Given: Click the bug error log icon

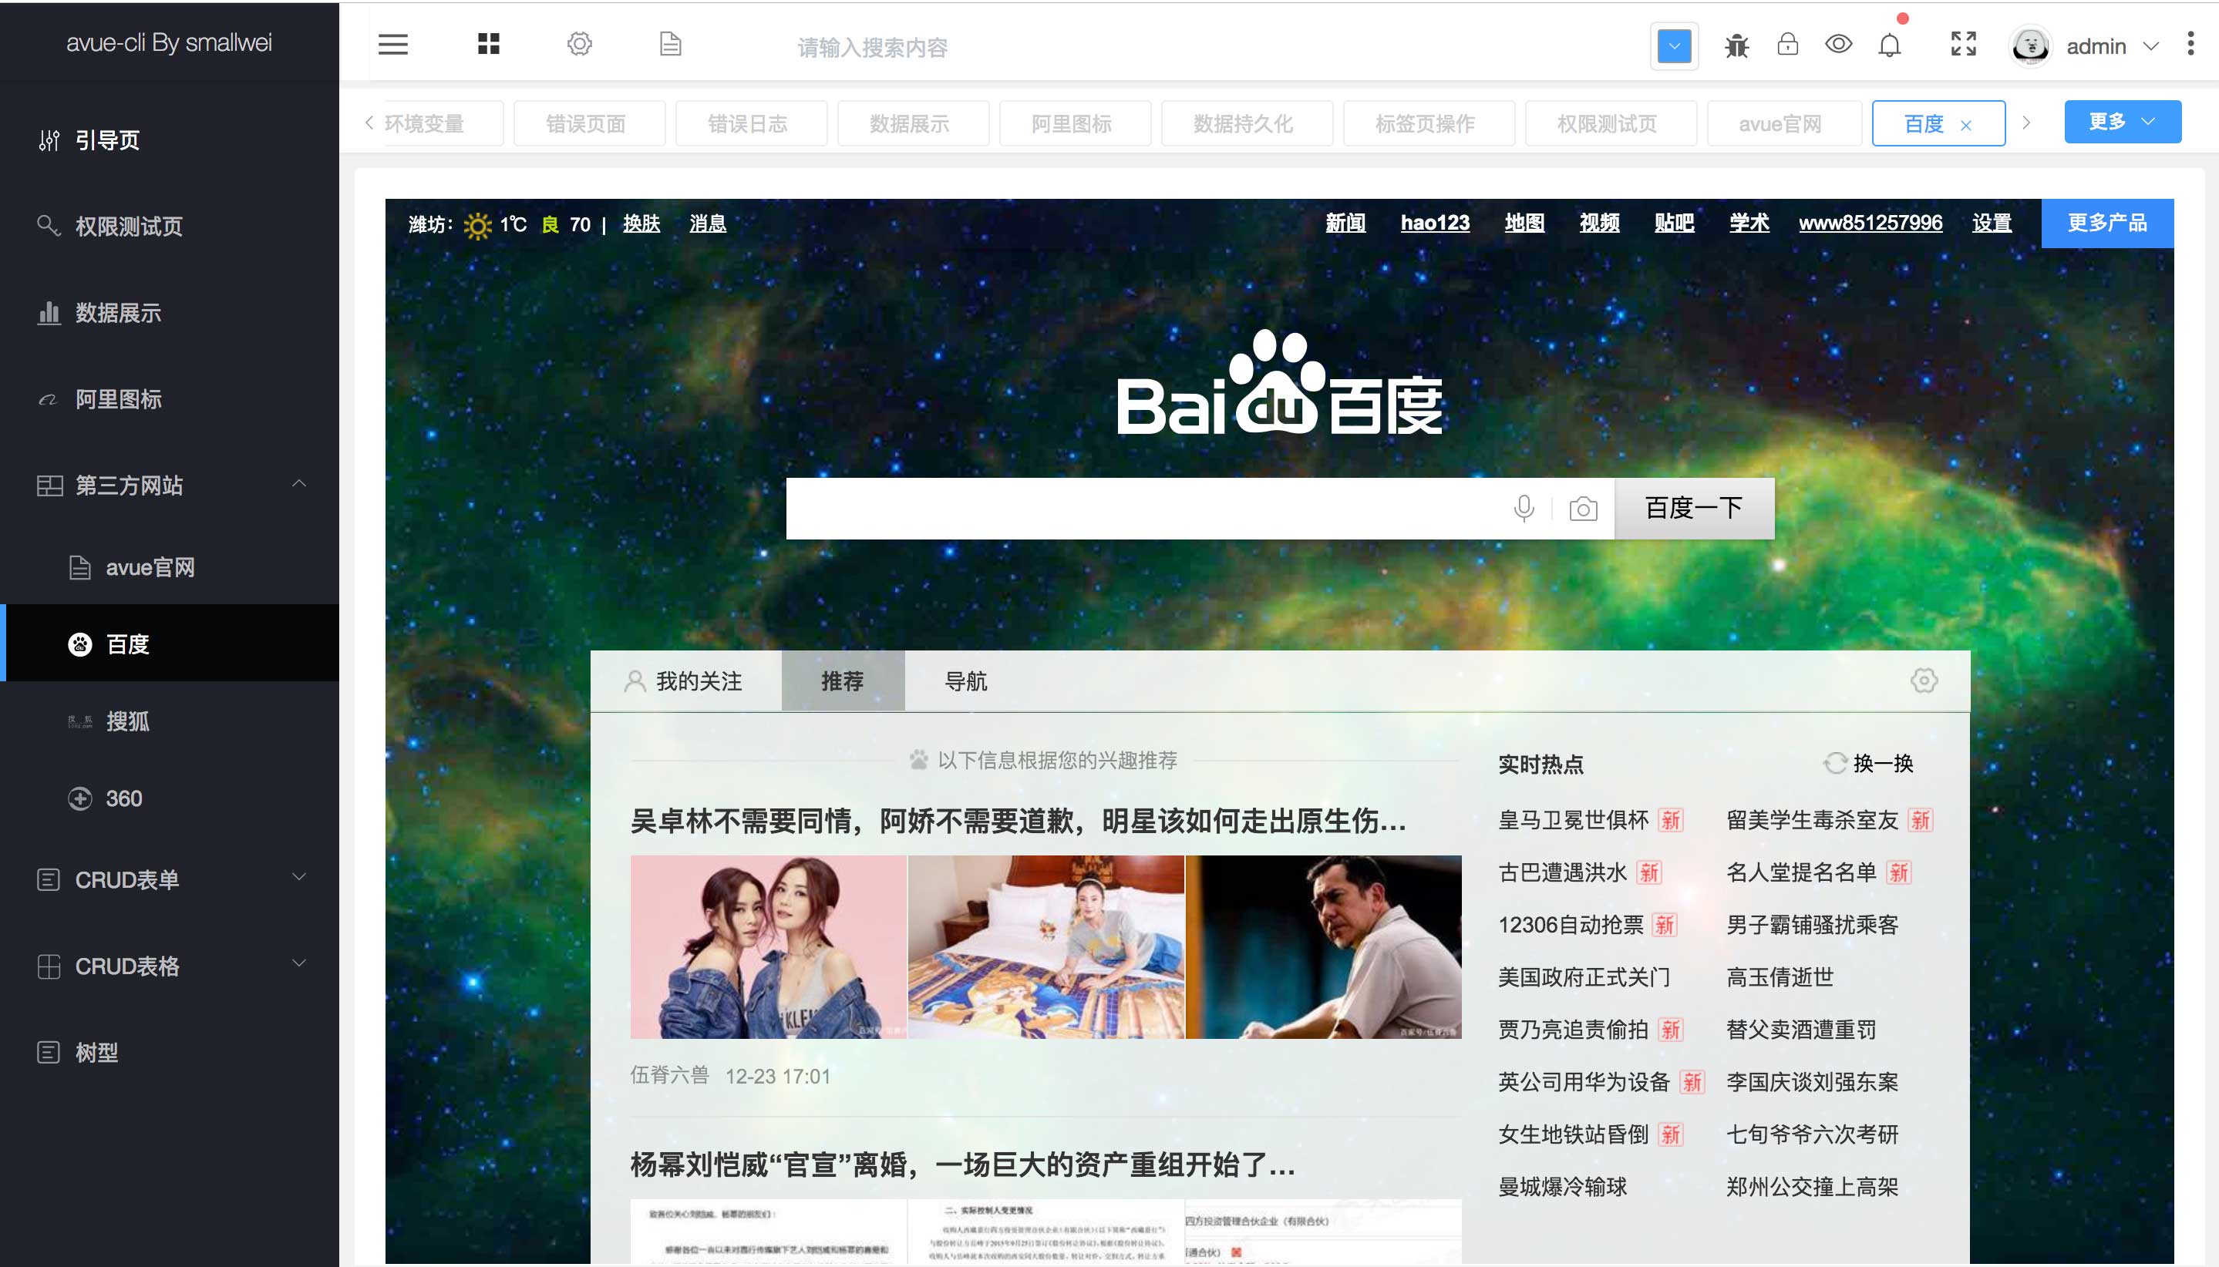Looking at the screenshot, I should click(1736, 45).
